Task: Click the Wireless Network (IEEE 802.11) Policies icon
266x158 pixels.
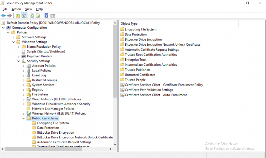Action: click(29, 113)
